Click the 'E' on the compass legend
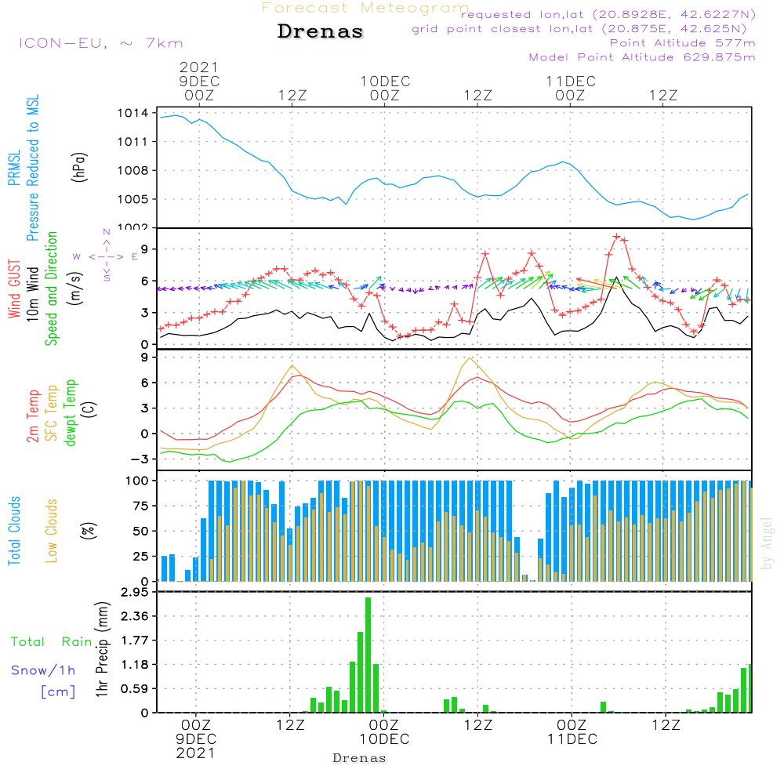The width and height of the screenshot is (784, 784). point(135,257)
